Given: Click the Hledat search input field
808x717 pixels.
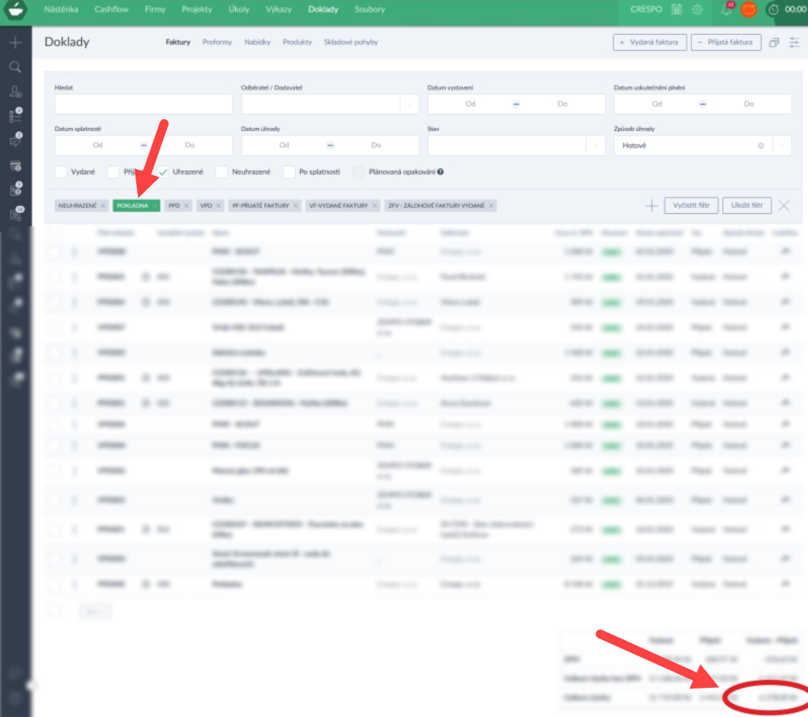Looking at the screenshot, I should pos(143,105).
